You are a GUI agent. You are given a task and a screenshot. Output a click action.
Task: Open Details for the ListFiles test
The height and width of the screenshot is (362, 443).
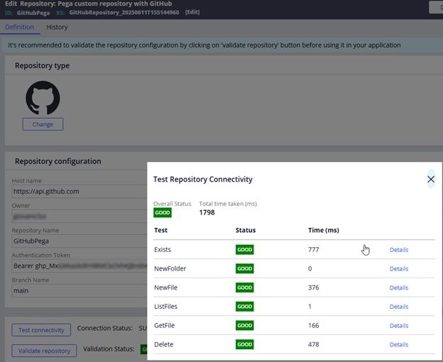(x=399, y=307)
